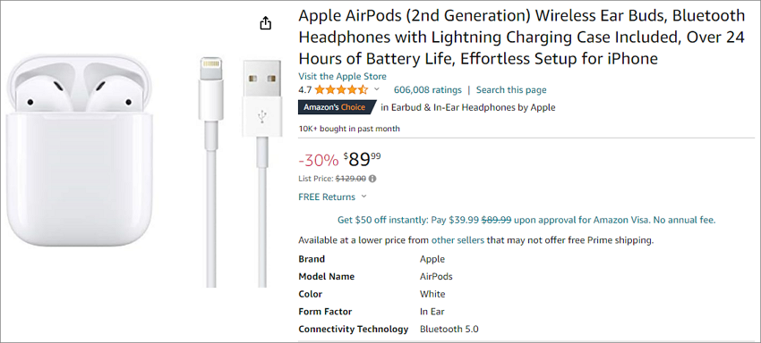Image resolution: width=761 pixels, height=343 pixels.
Task: Click the star rating icons
Action: [341, 89]
